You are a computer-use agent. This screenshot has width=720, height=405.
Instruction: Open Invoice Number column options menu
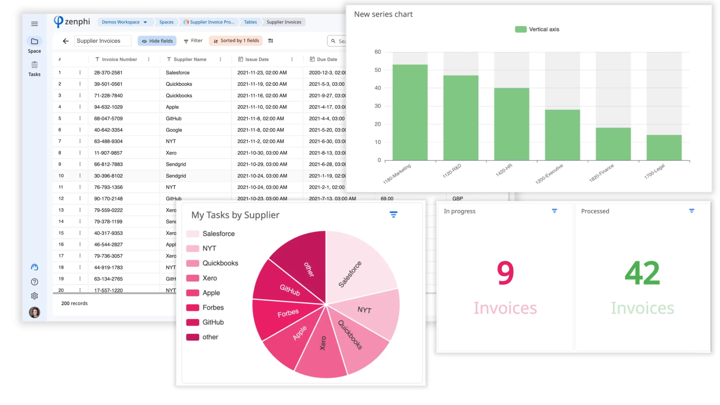tap(148, 59)
